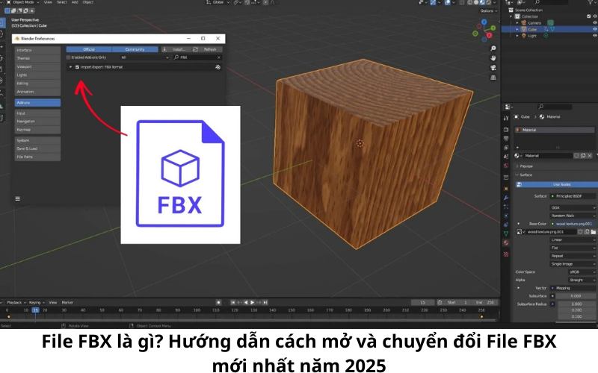Expand the Import-Export FBX format add-on
The width and height of the screenshot is (598, 373).
(x=70, y=67)
